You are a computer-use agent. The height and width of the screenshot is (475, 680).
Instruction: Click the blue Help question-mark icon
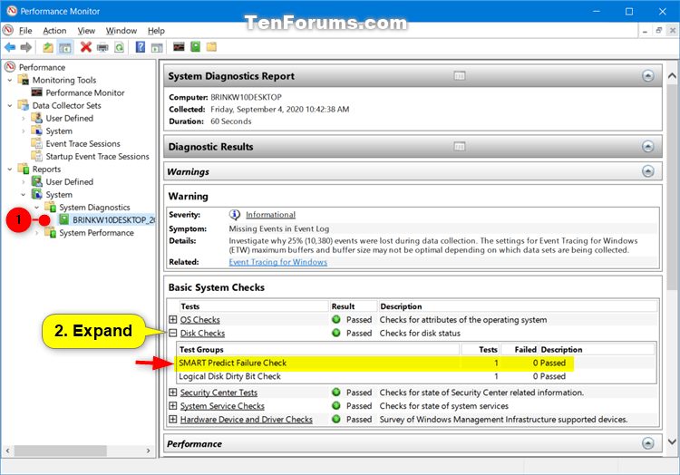pos(141,47)
